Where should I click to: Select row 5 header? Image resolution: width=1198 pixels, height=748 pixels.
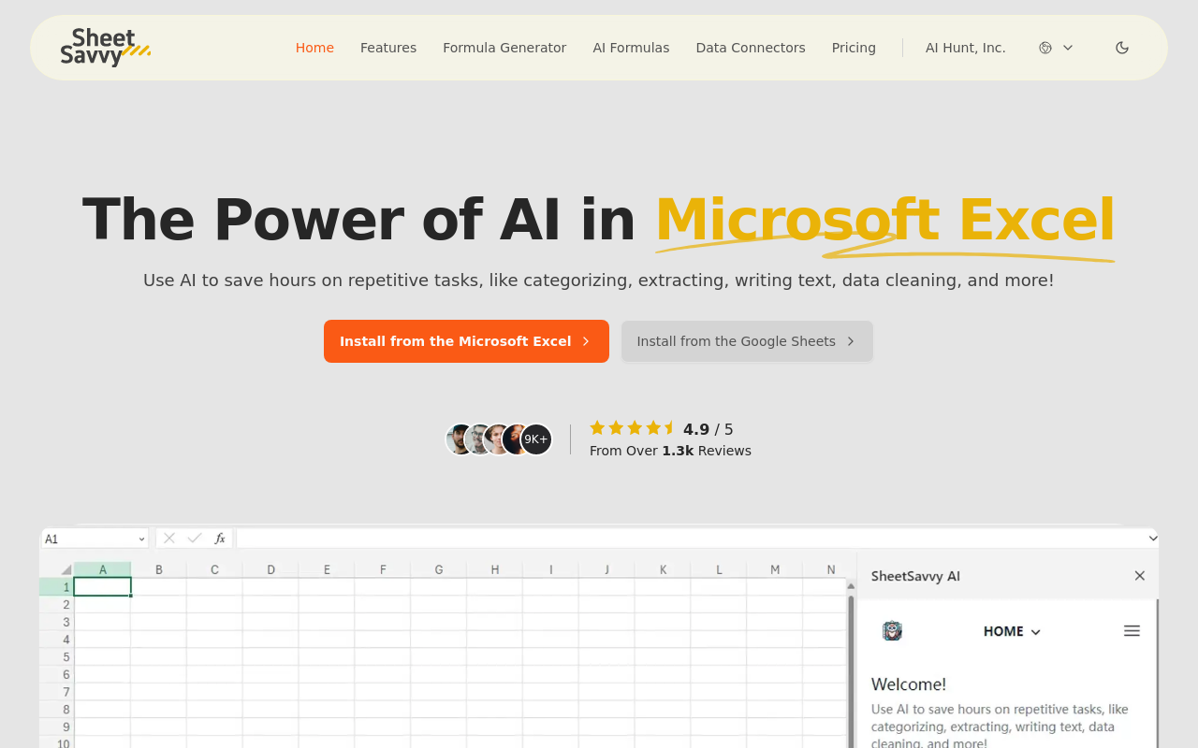point(56,657)
